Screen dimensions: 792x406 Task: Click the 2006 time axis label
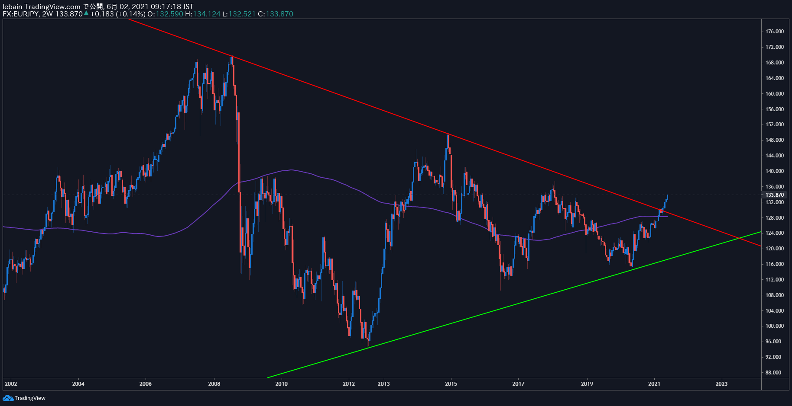coord(146,384)
